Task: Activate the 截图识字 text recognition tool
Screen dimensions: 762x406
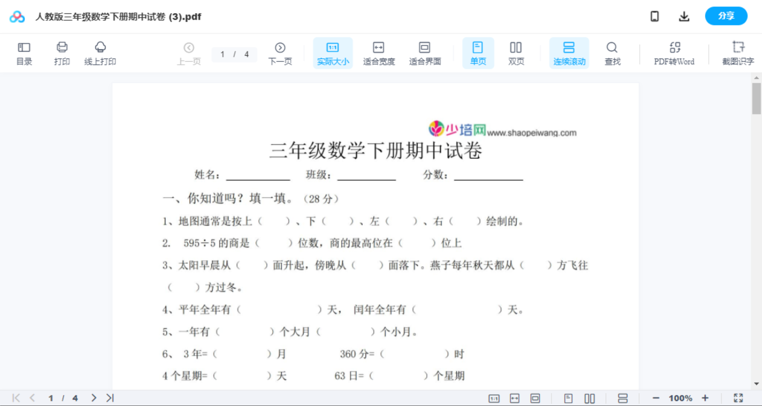Action: point(738,53)
